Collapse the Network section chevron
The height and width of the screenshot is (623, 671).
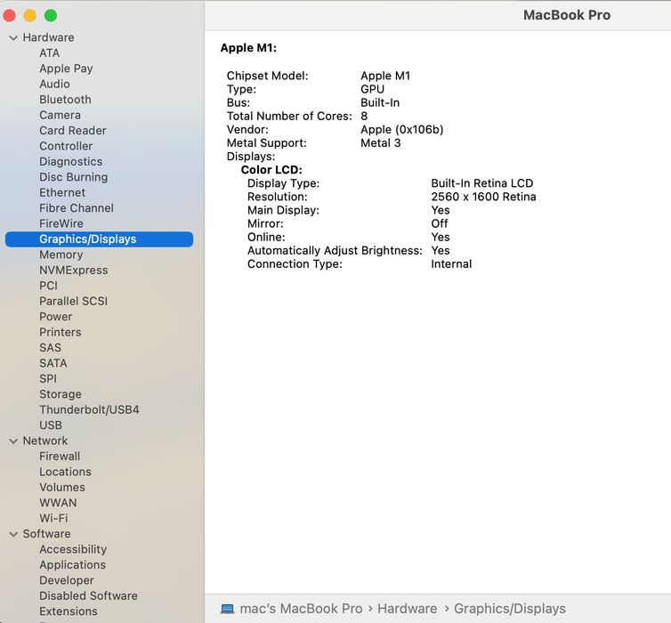13,441
